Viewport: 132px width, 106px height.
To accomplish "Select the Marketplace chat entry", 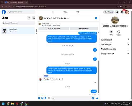I will coord(18,31).
